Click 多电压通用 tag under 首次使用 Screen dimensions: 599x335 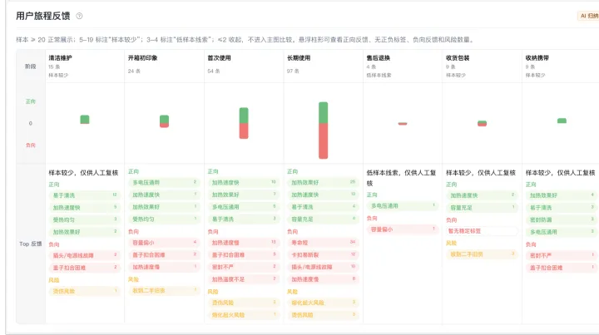[244, 207]
